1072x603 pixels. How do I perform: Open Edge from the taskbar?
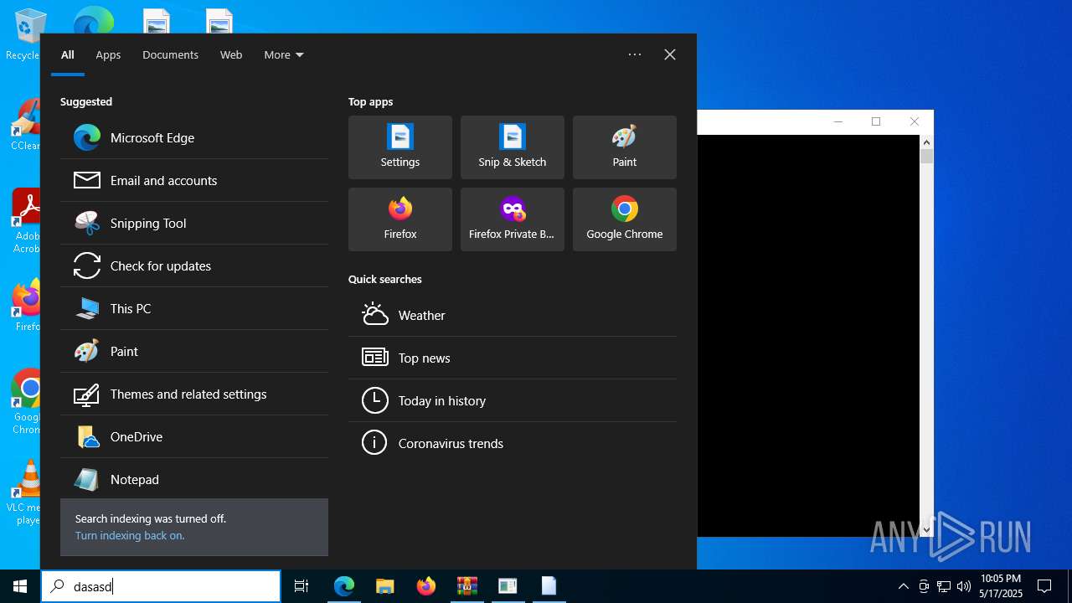tap(344, 586)
